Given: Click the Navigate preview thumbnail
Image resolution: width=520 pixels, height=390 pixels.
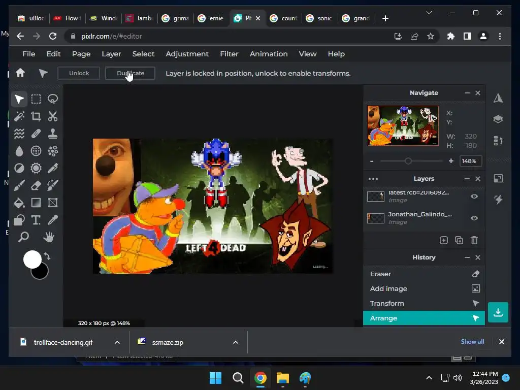Looking at the screenshot, I should [x=403, y=126].
